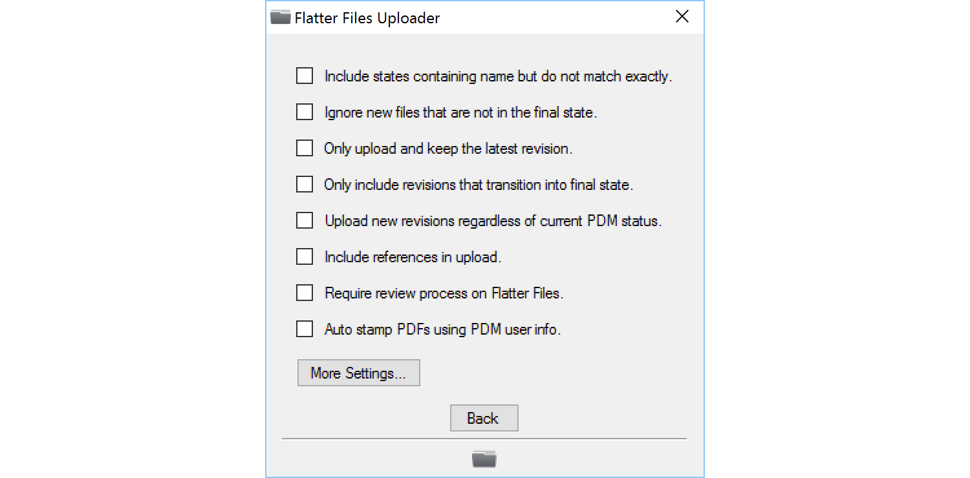Screen dimensions: 970x478
Task: Click the folder icon at the dialog bottom
Action: point(484,459)
